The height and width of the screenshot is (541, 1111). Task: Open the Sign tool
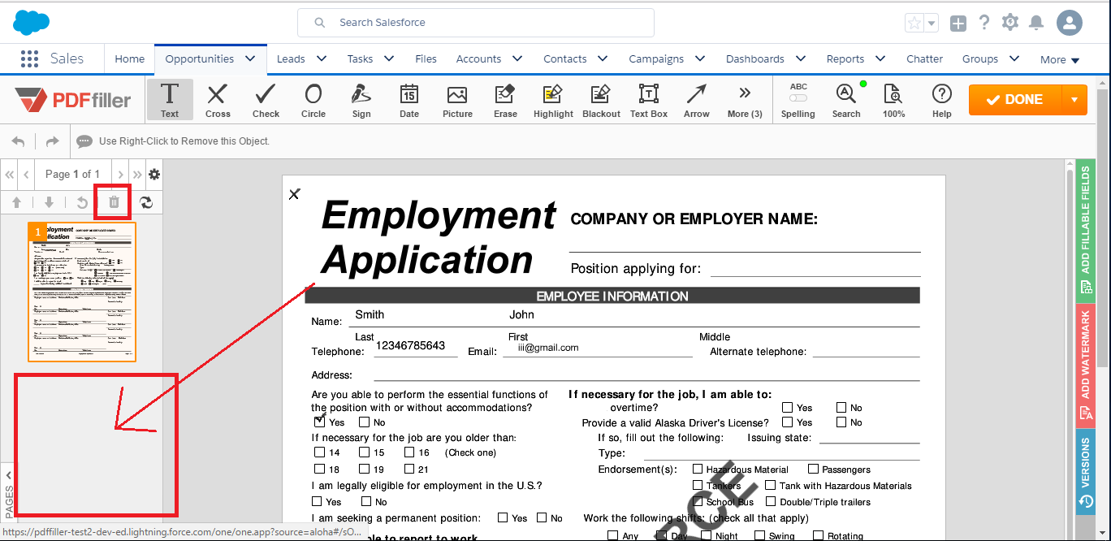pos(361,100)
